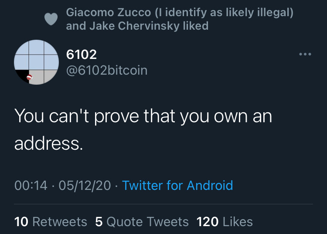327x234 pixels.
Task: Click the word "liked" in the header
Action: pos(196,26)
